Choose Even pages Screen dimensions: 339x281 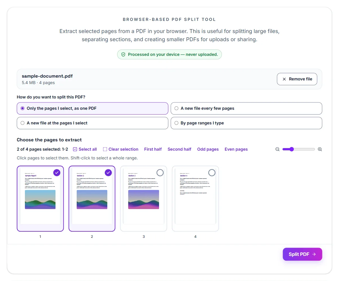(236, 149)
